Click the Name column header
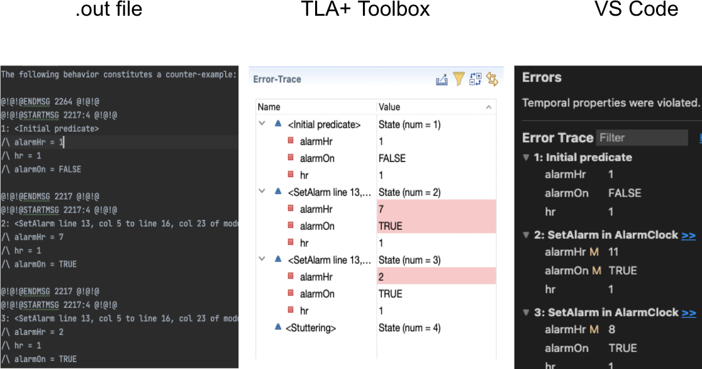 click(316, 106)
